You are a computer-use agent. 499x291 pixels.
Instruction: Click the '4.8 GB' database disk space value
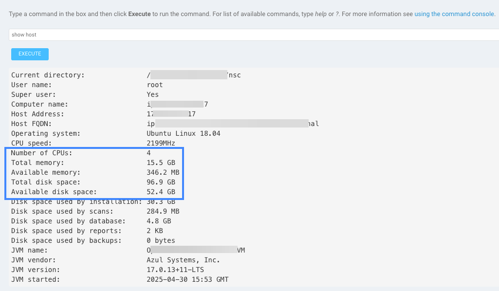tap(159, 221)
